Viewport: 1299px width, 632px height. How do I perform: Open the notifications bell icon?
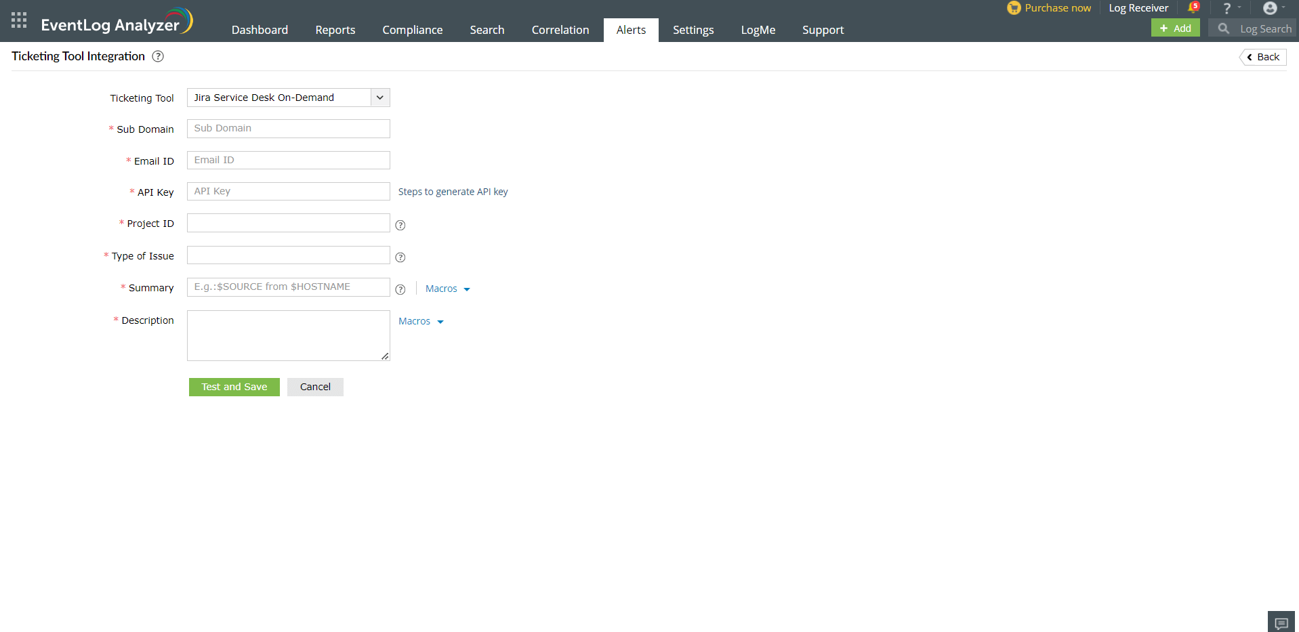click(1194, 8)
